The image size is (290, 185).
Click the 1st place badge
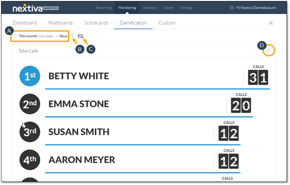tap(30, 76)
